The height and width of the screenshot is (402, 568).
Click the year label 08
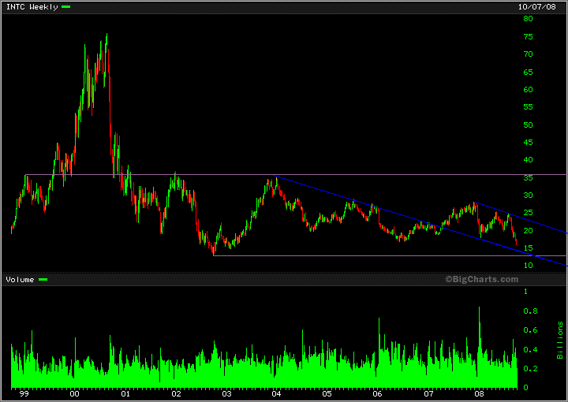(x=480, y=393)
